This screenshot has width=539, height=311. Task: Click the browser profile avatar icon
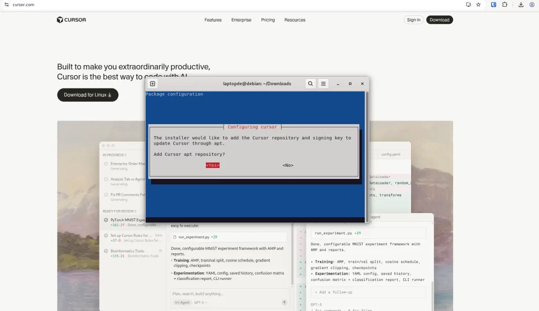coord(532,5)
